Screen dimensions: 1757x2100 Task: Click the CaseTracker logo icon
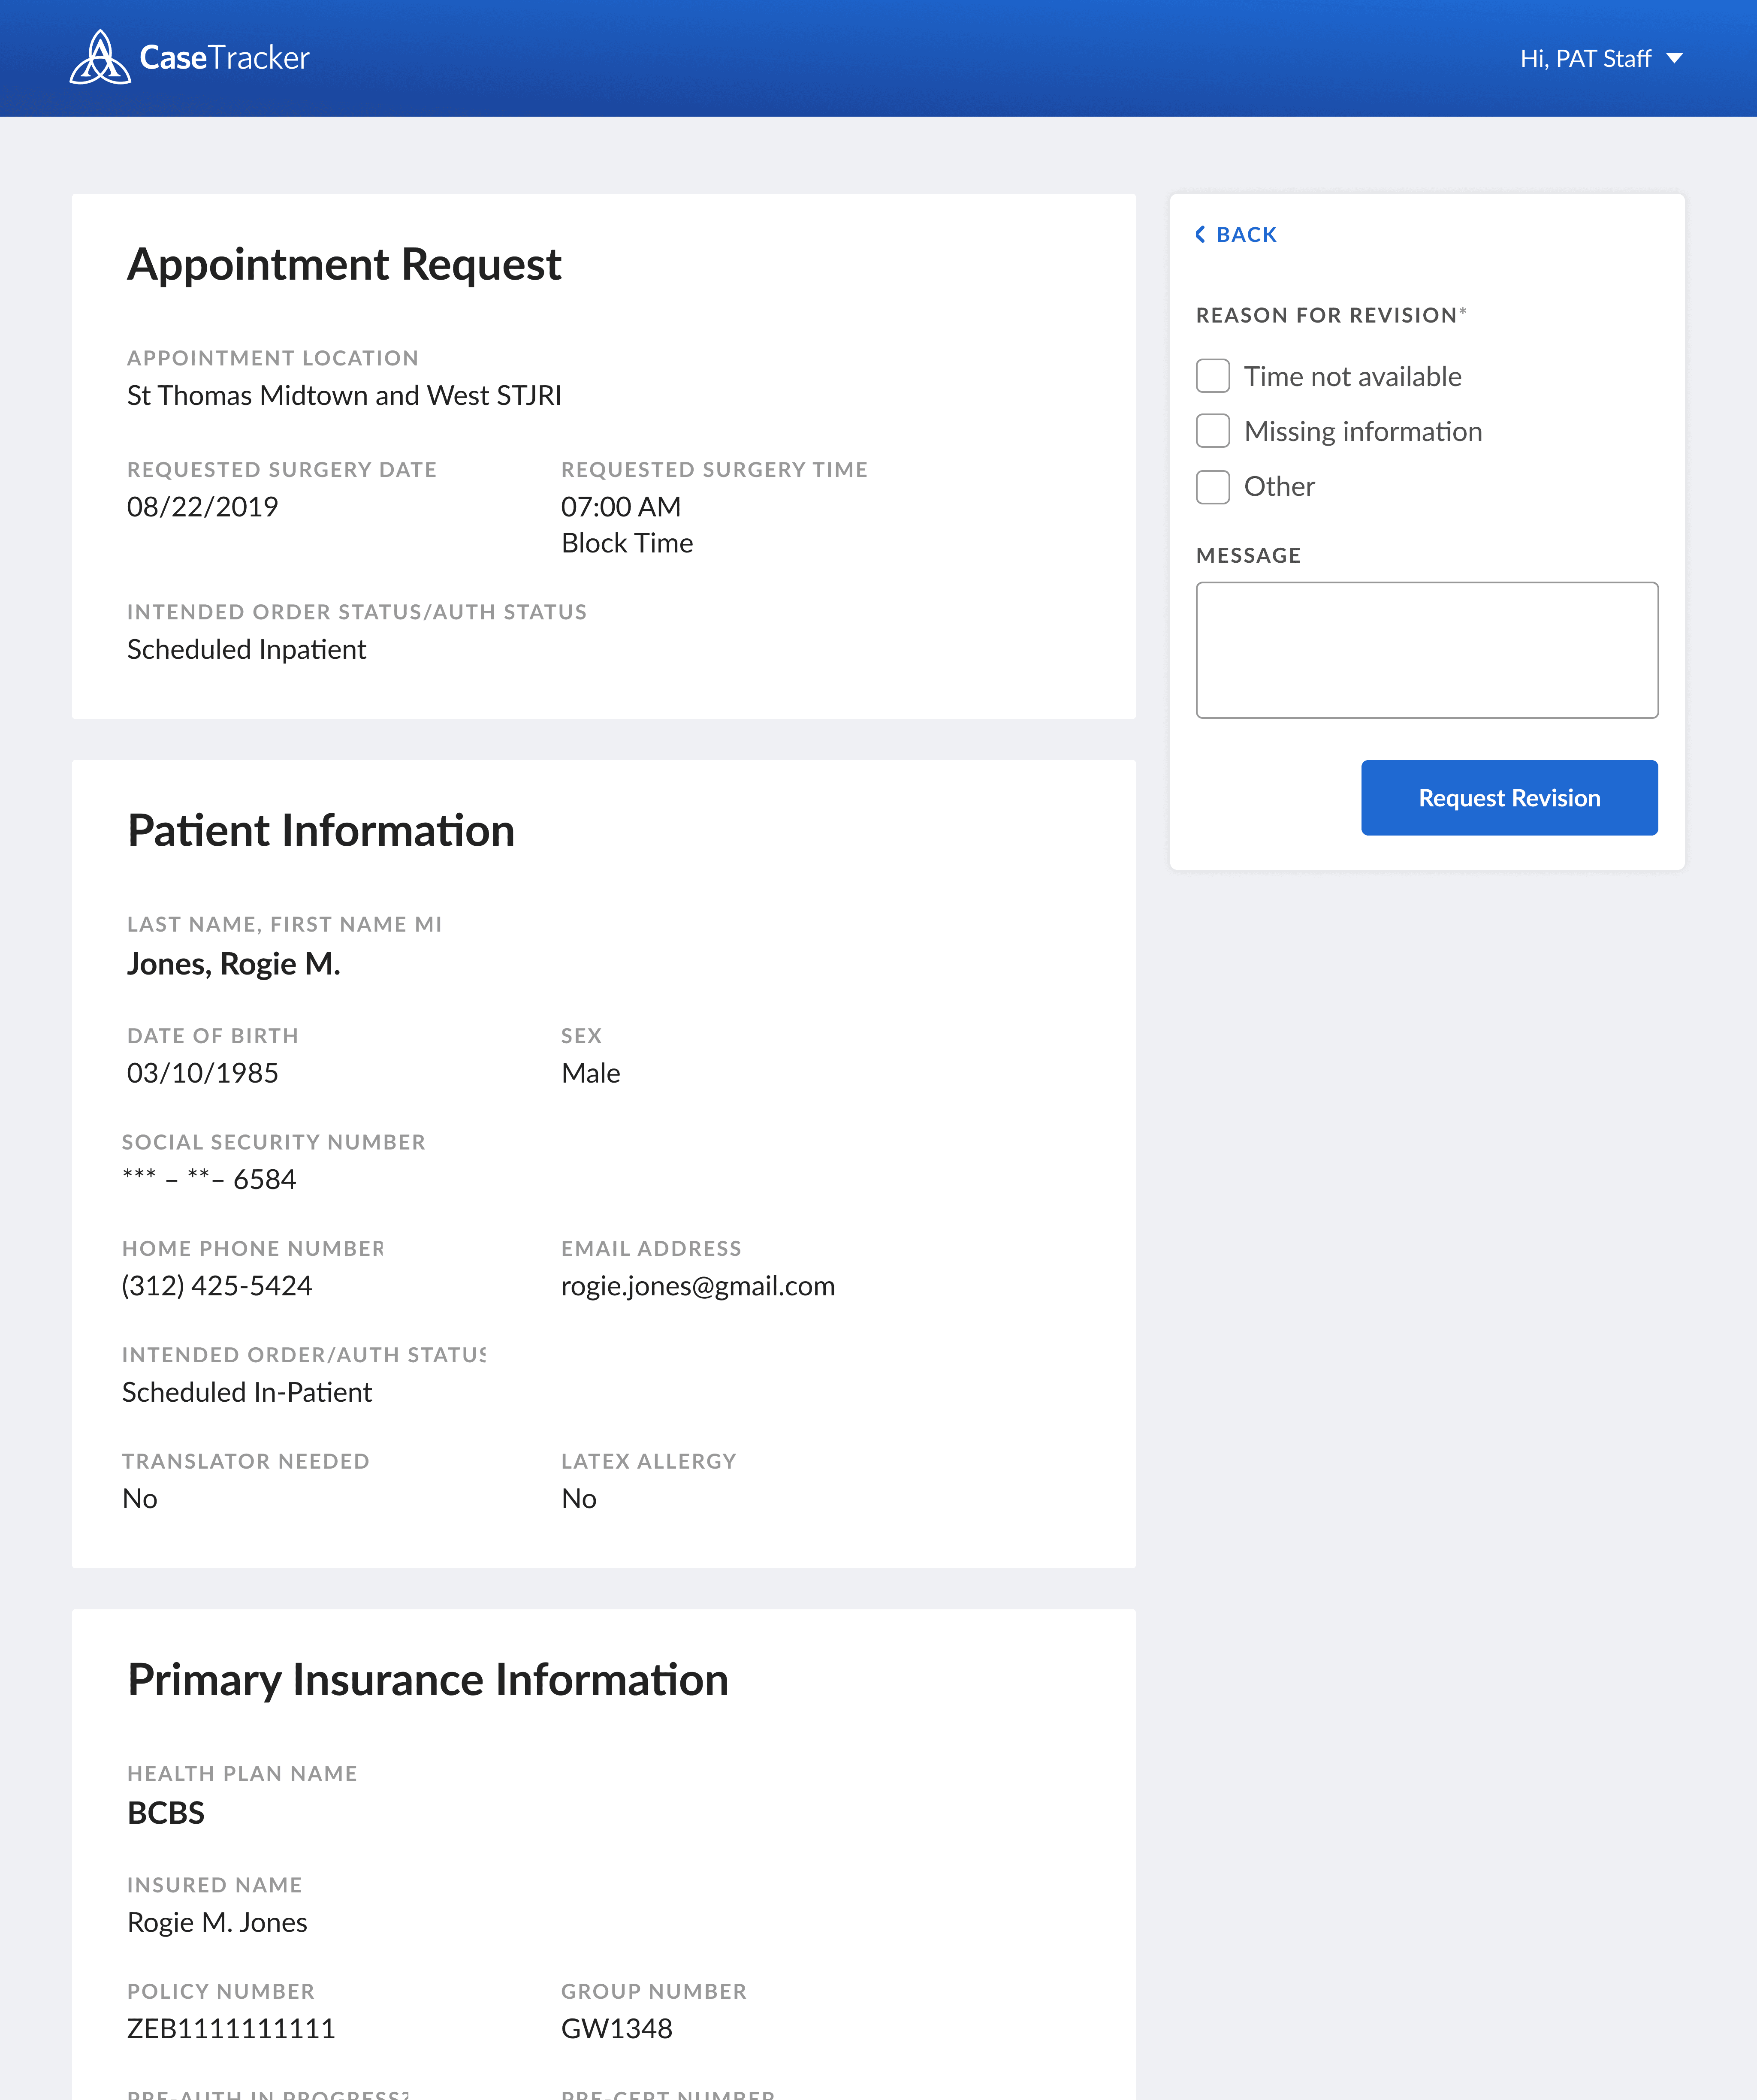[99, 58]
